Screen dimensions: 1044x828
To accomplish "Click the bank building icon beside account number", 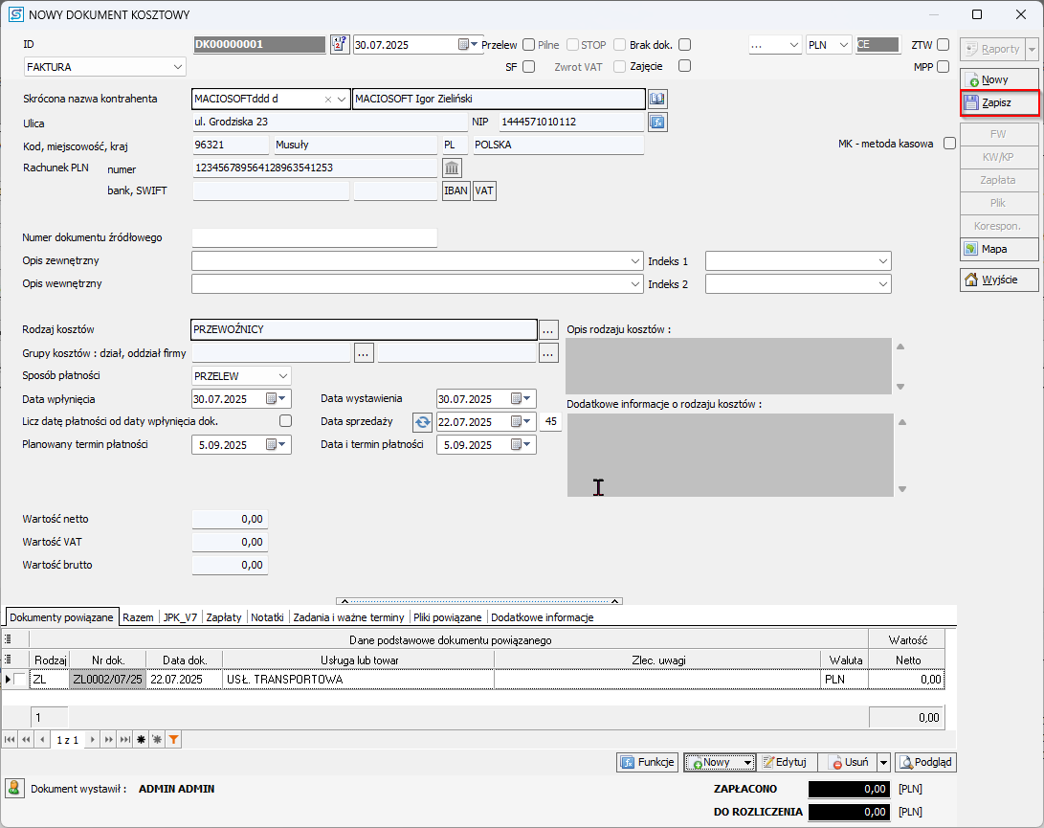I will 451,168.
